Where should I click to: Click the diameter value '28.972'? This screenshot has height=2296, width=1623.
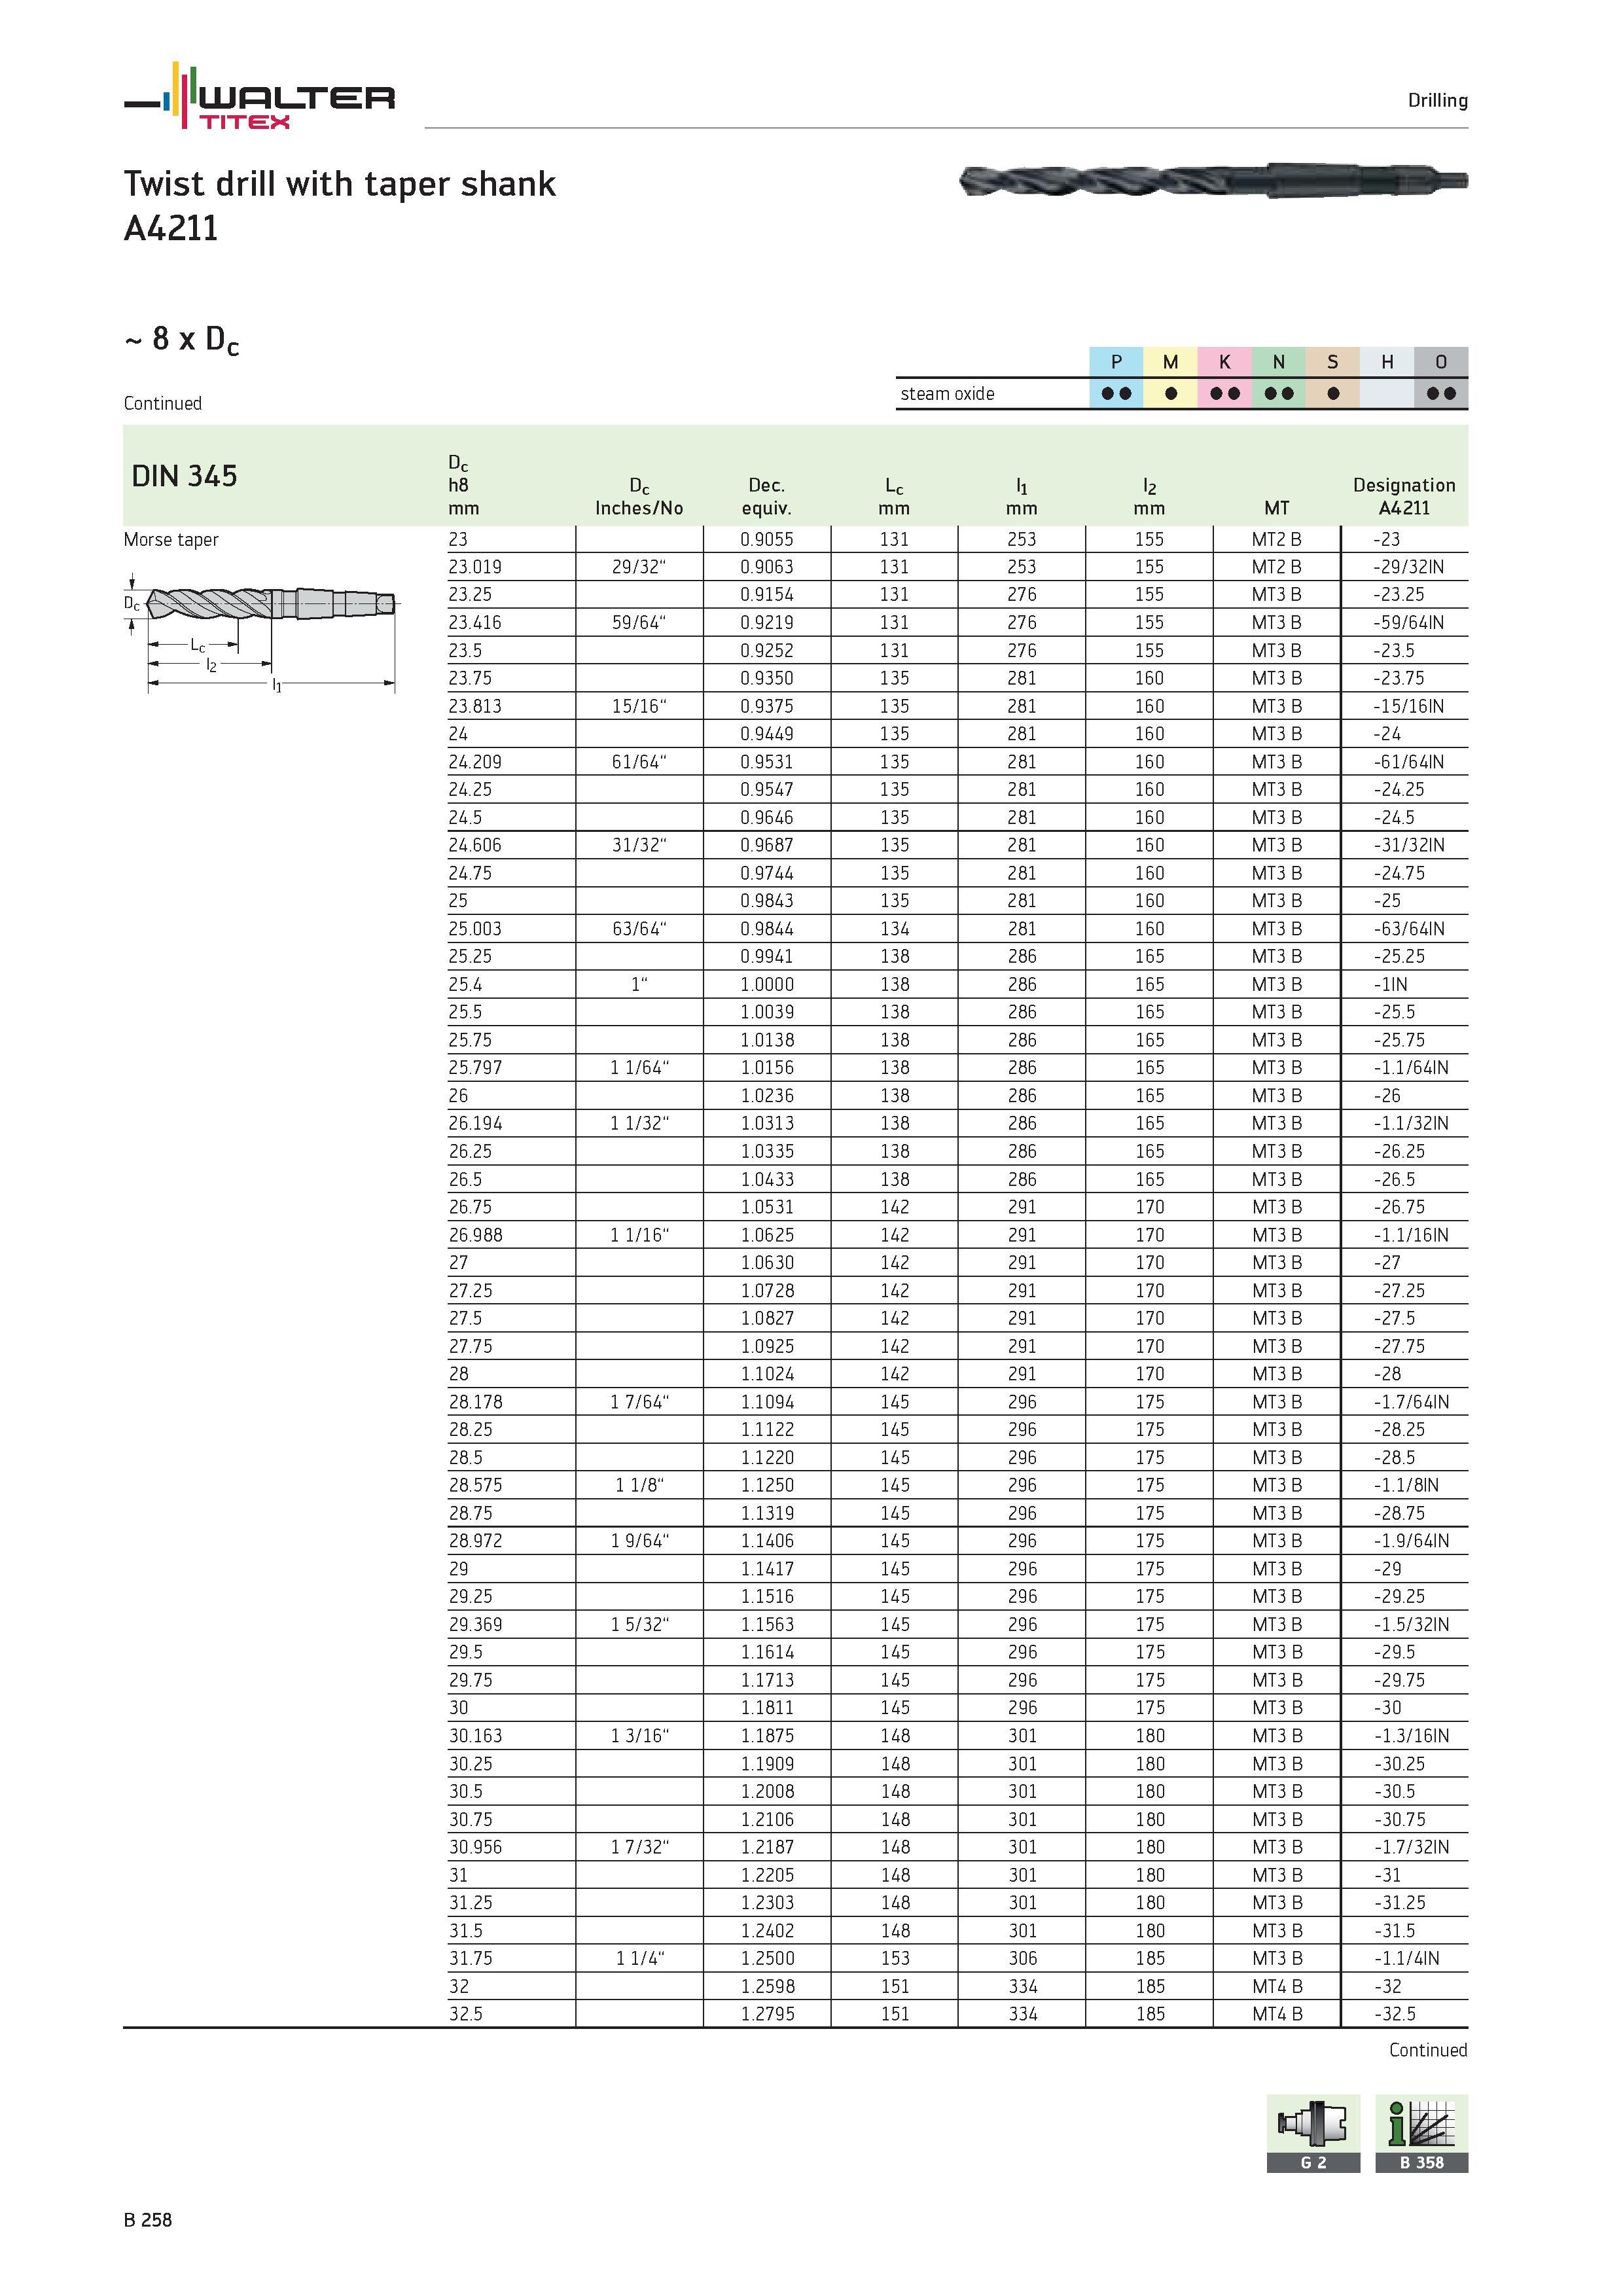[475, 1541]
